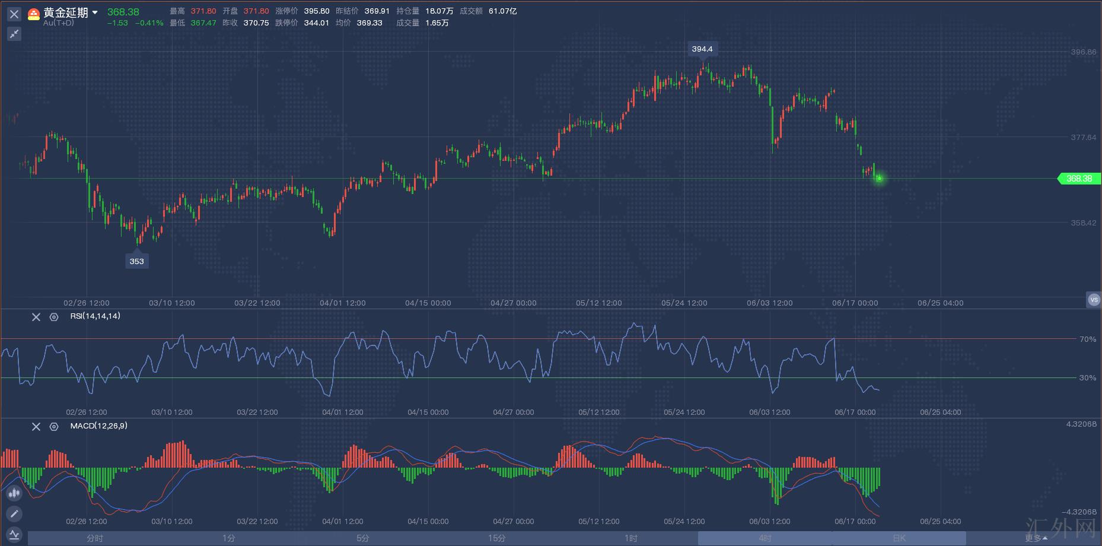Remove the RSI indicator panel
1102x546 pixels.
pyautogui.click(x=36, y=317)
